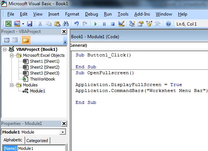Image resolution: width=208 pixels, height=151 pixels.
Task: Click the Insert UserForm toolbar icon
Action: point(17,24)
